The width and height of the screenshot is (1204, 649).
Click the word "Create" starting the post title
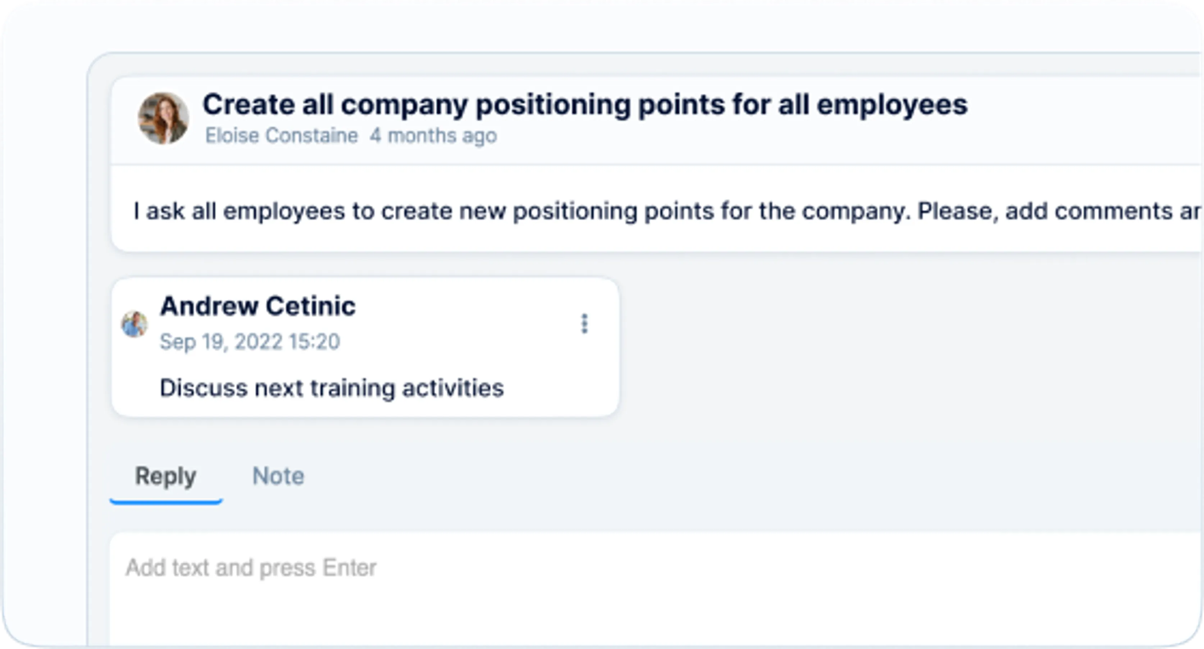click(x=248, y=104)
